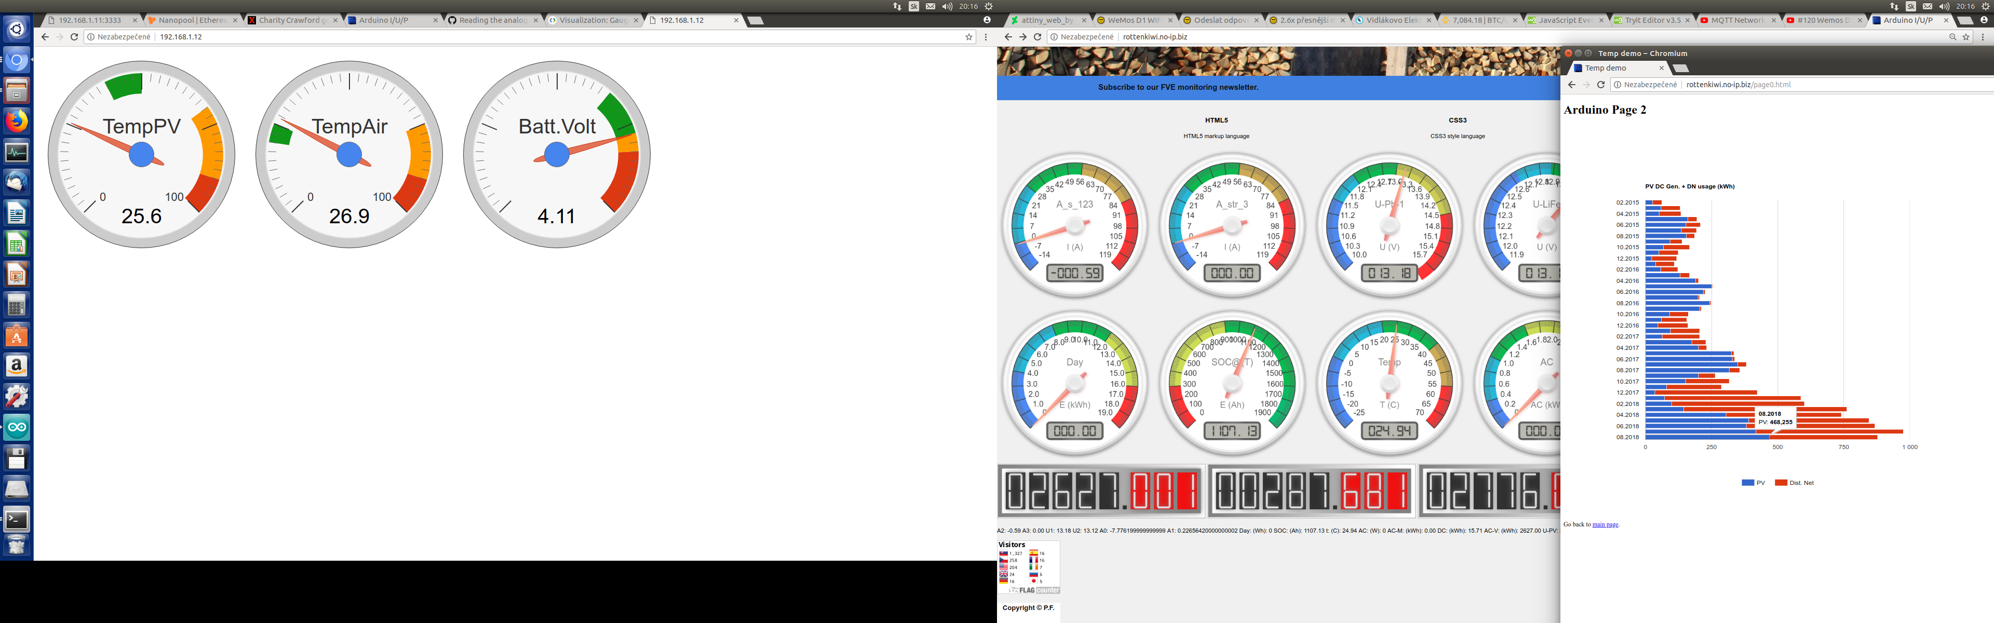
Task: Reload the 192.168.1.12 page
Action: (x=74, y=36)
